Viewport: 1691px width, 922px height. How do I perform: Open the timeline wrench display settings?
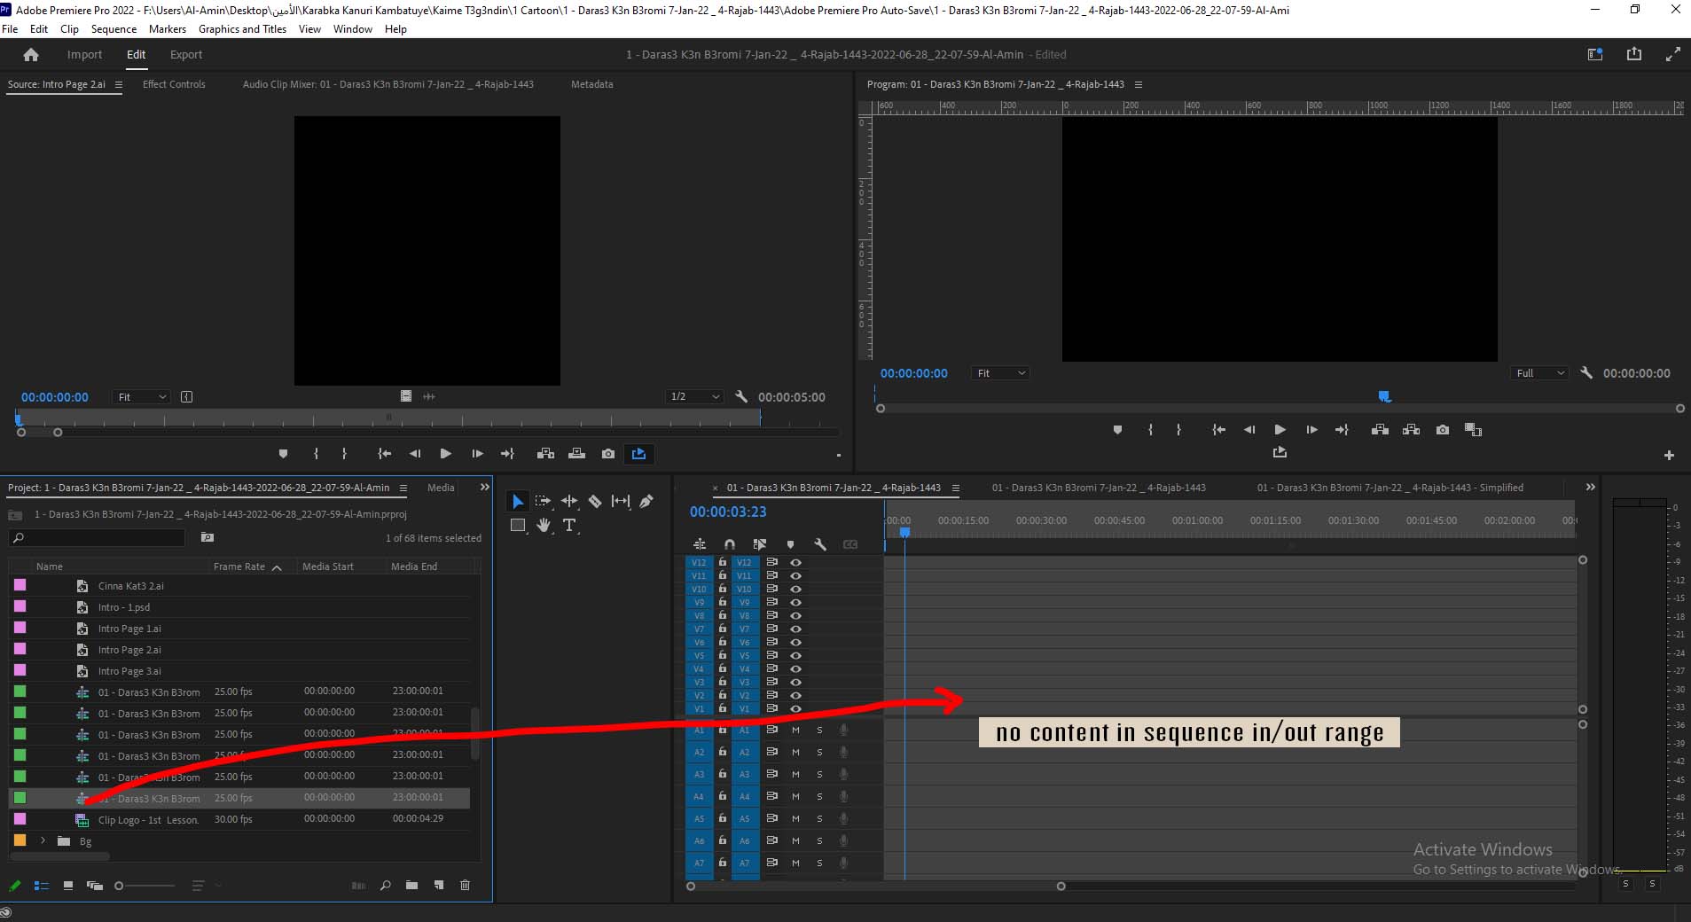(x=820, y=544)
